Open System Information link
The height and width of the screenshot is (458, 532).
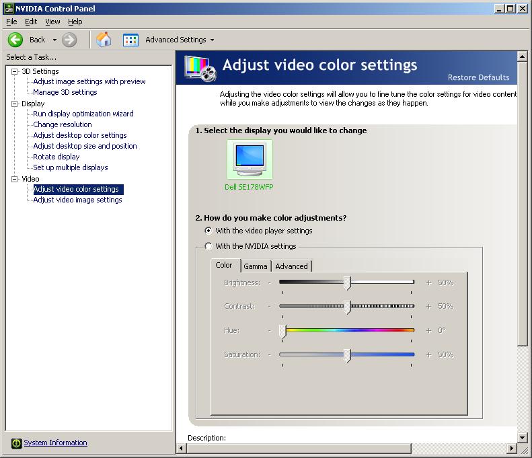click(x=55, y=443)
